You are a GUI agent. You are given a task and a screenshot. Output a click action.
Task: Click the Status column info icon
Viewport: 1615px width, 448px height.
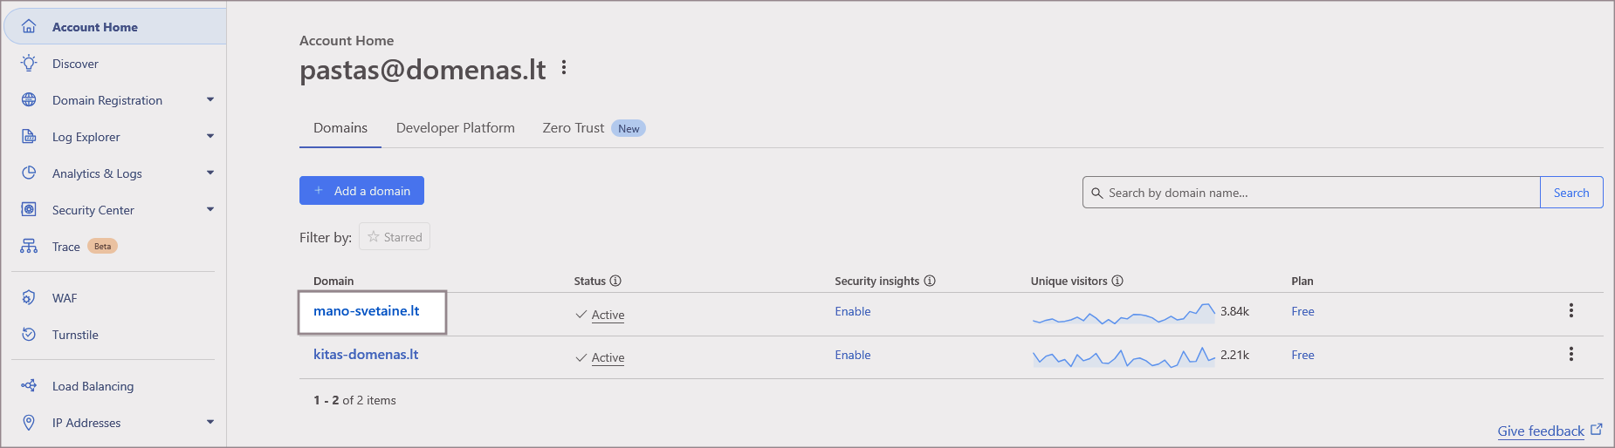[615, 281]
